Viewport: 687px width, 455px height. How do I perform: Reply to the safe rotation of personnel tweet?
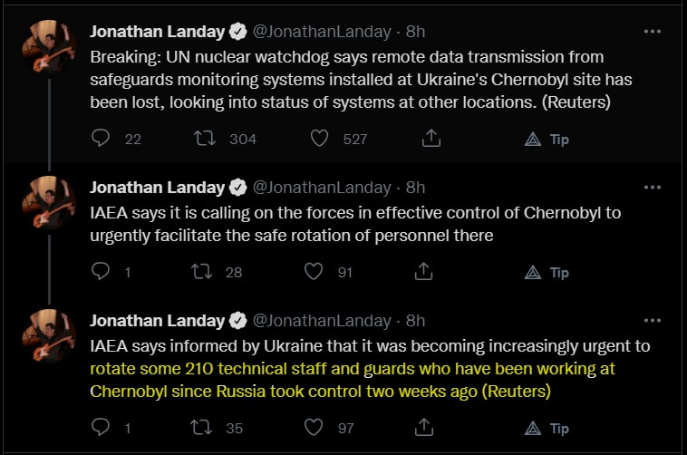pyautogui.click(x=102, y=271)
